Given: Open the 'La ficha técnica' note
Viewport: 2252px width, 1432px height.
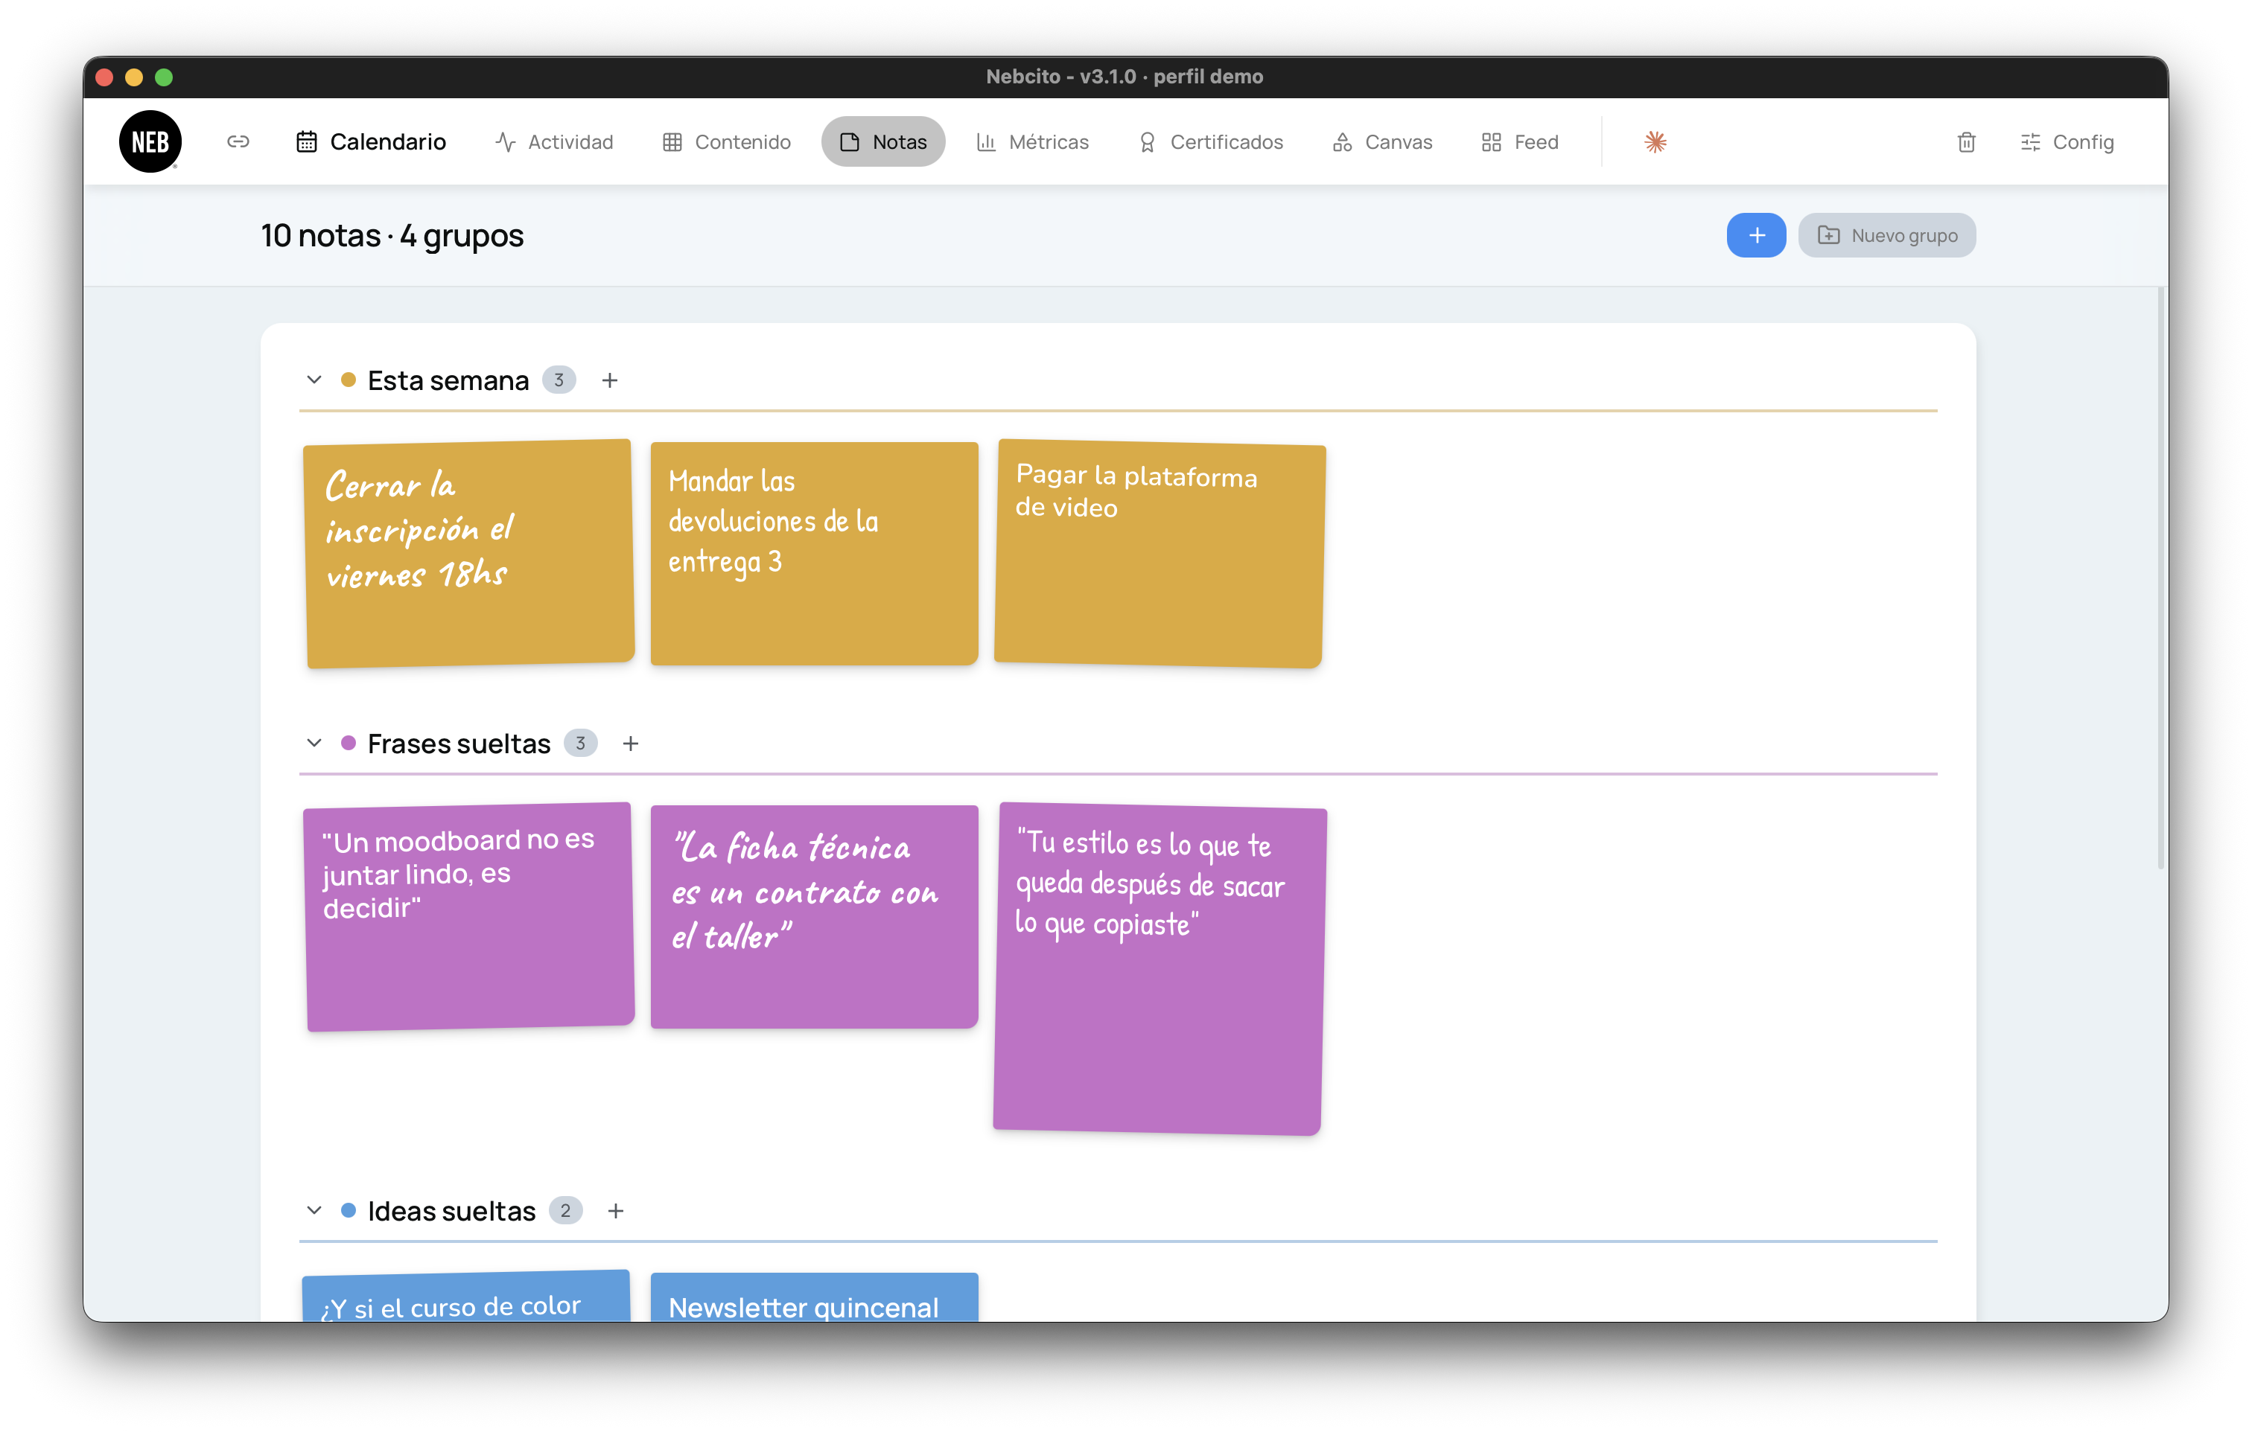Looking at the screenshot, I should 814,917.
